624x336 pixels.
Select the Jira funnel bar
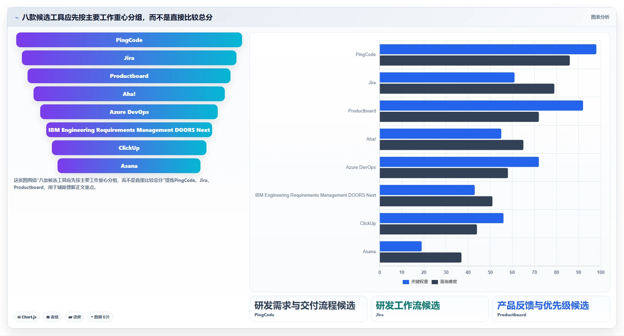coord(129,58)
